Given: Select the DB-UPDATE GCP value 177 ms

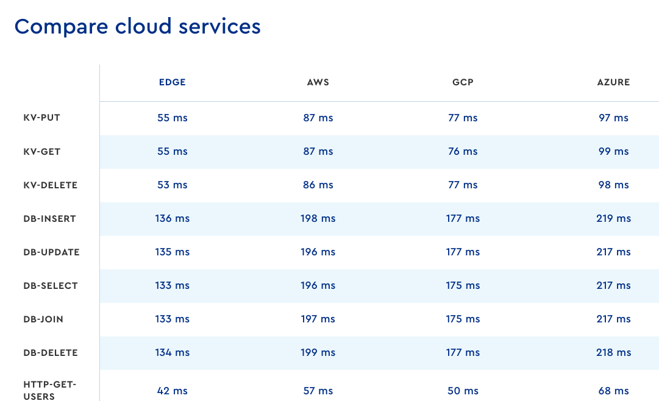Looking at the screenshot, I should point(463,252).
